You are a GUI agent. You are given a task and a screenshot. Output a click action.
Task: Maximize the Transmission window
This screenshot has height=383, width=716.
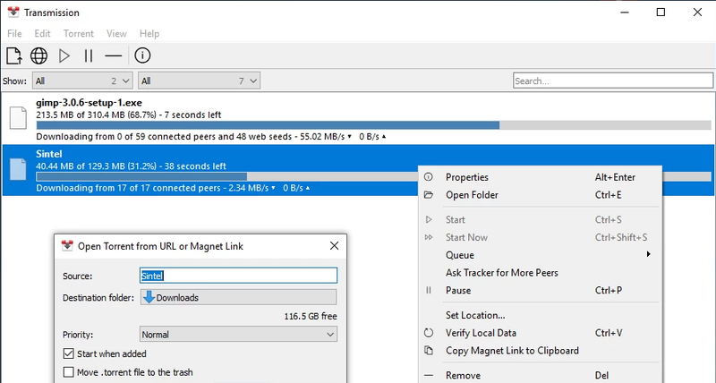[661, 13]
